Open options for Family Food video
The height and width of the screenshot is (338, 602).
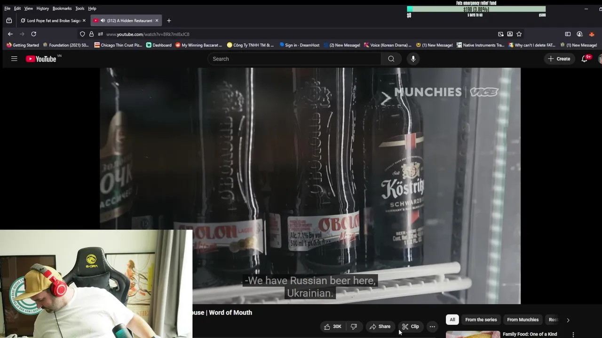click(x=573, y=334)
